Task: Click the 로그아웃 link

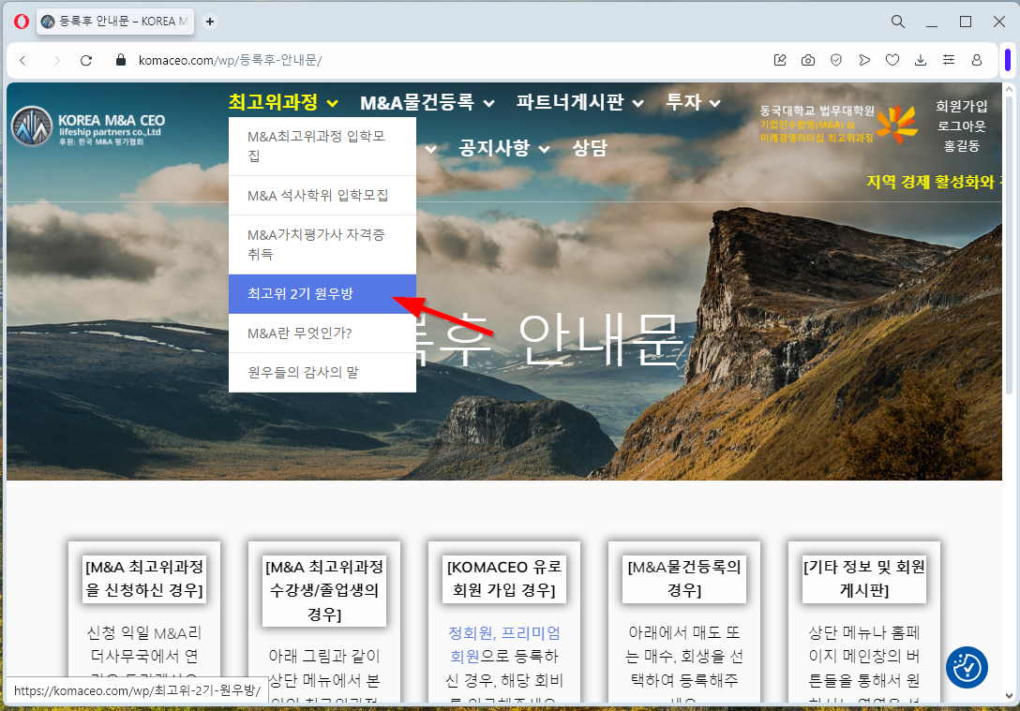Action: (961, 126)
